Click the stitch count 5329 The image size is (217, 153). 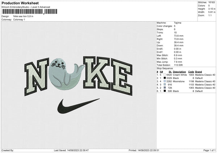(x=169, y=78)
